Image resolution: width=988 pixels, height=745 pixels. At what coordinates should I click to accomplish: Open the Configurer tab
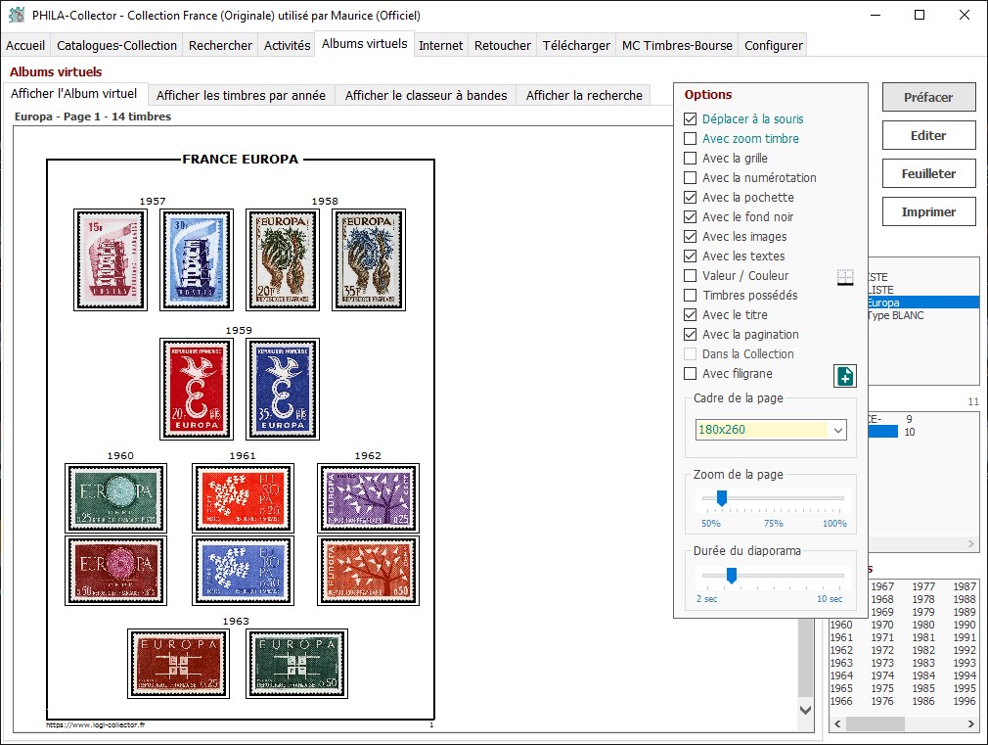[x=773, y=45]
